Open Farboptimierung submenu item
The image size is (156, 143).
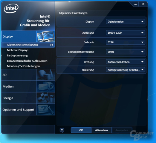tap(17, 55)
